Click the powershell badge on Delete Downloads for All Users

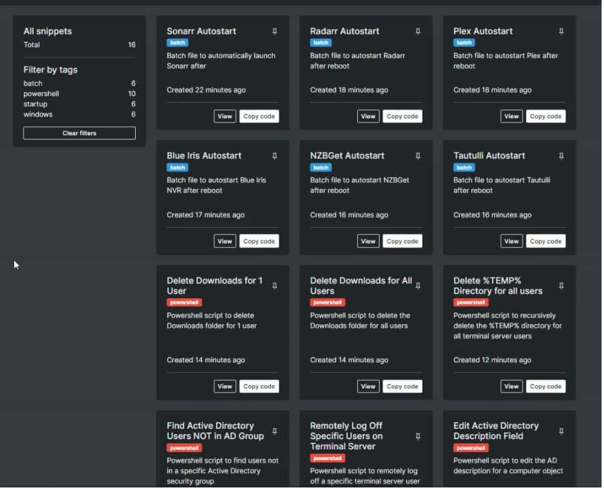pyautogui.click(x=328, y=302)
